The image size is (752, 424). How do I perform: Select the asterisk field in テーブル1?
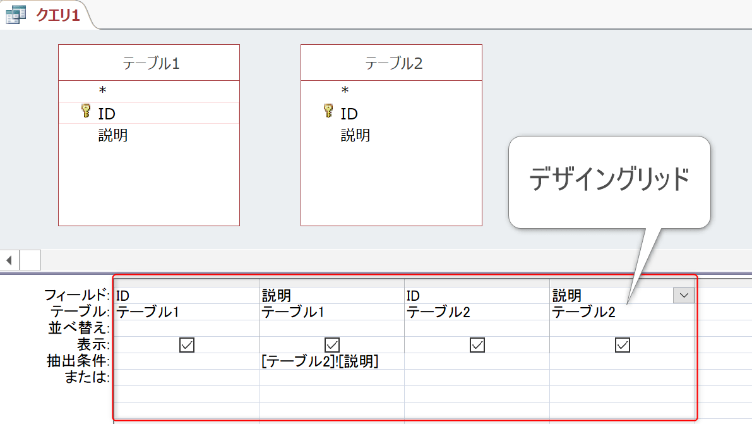pyautogui.click(x=102, y=92)
